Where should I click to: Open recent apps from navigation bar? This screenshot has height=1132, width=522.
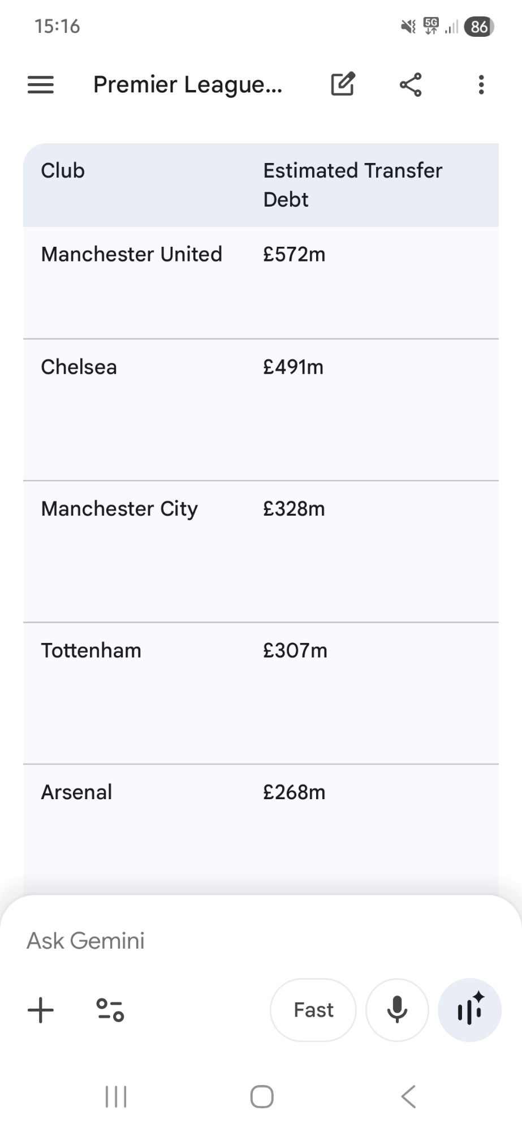point(116,1096)
